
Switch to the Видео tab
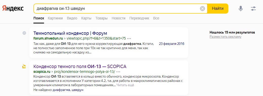72,18
